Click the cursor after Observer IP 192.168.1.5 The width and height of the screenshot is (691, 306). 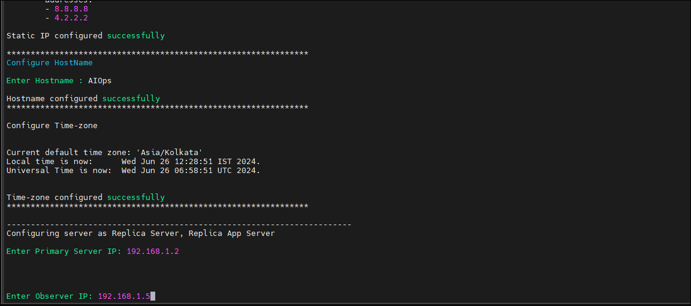153,296
